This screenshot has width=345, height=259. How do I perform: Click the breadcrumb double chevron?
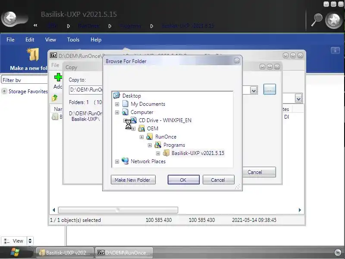point(35,25)
